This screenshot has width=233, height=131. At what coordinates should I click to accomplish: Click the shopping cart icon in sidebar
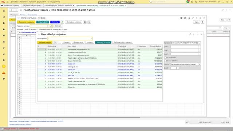click(4, 36)
